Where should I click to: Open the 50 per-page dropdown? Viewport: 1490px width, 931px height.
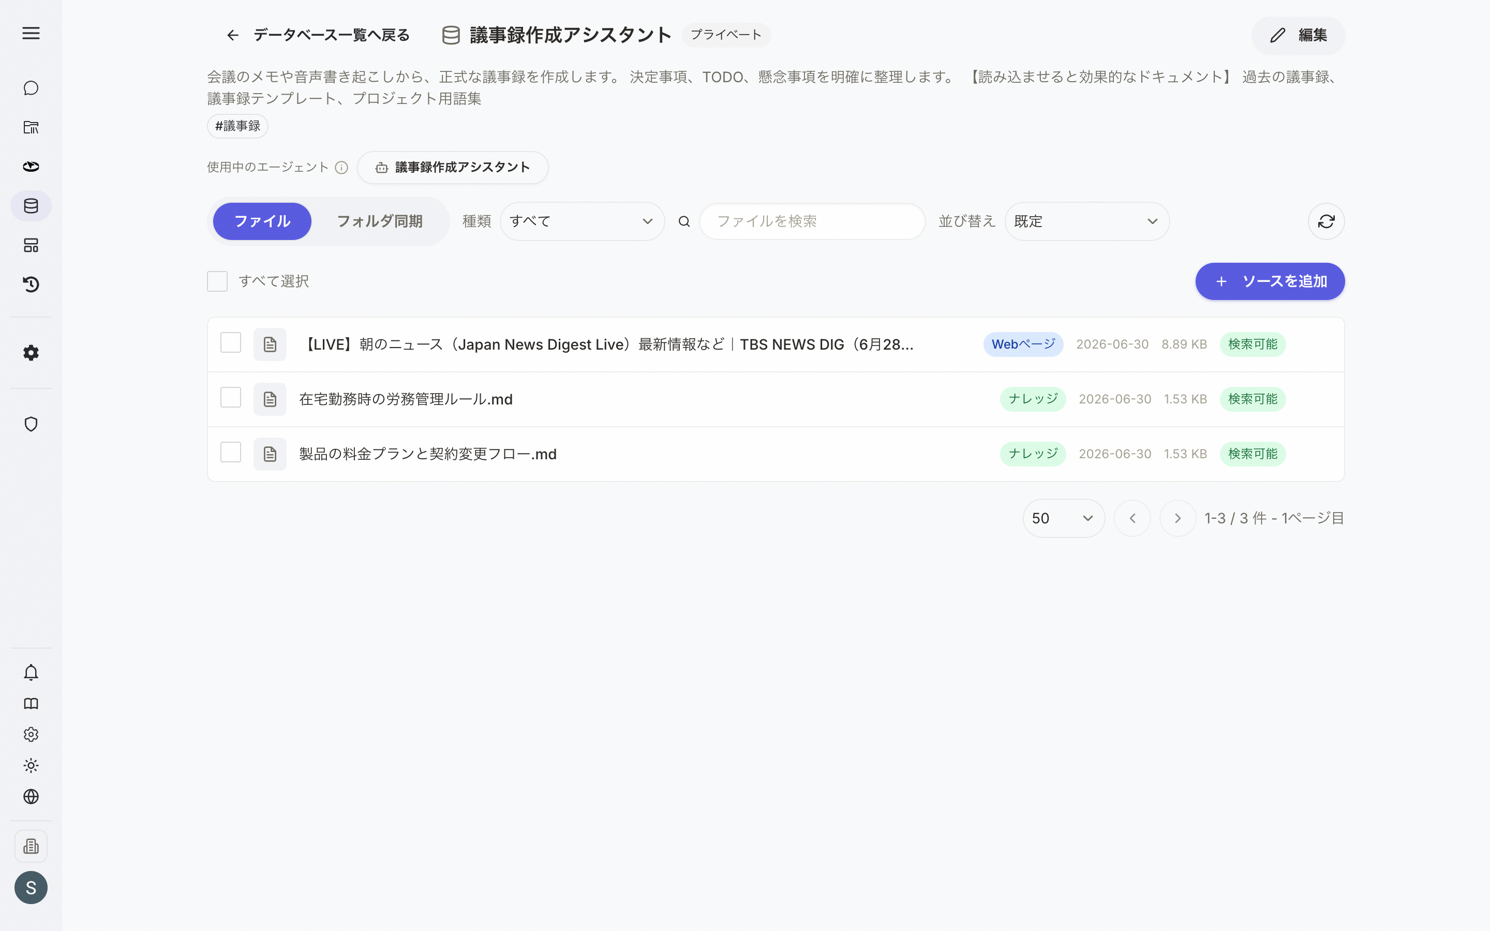pos(1063,518)
